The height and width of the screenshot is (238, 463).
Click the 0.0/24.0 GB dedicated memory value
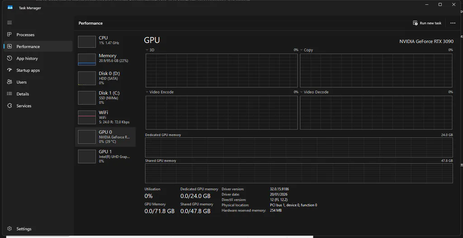tap(195, 196)
